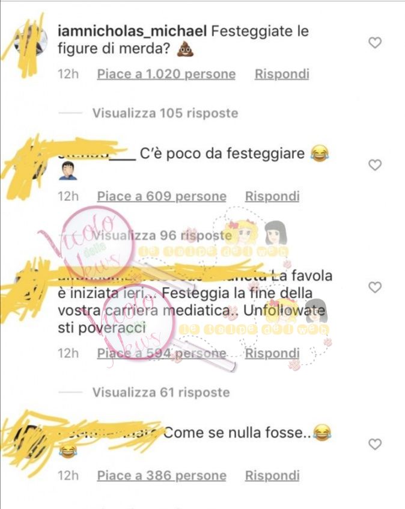The height and width of the screenshot is (509, 405).
Task: Open 'Piace a 609 persone' likes list
Action: pos(162,196)
